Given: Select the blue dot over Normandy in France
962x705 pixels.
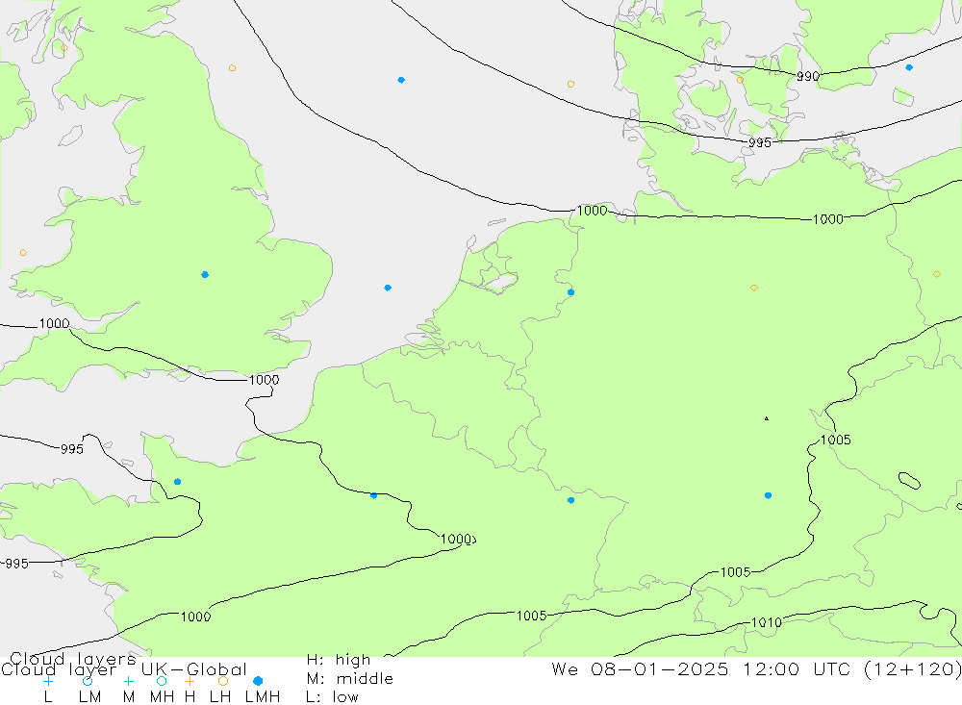Looking at the screenshot, I should click(177, 482).
